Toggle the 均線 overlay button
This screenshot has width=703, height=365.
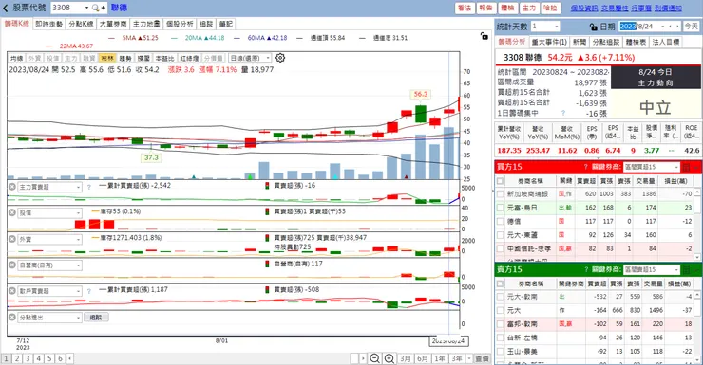[16, 58]
